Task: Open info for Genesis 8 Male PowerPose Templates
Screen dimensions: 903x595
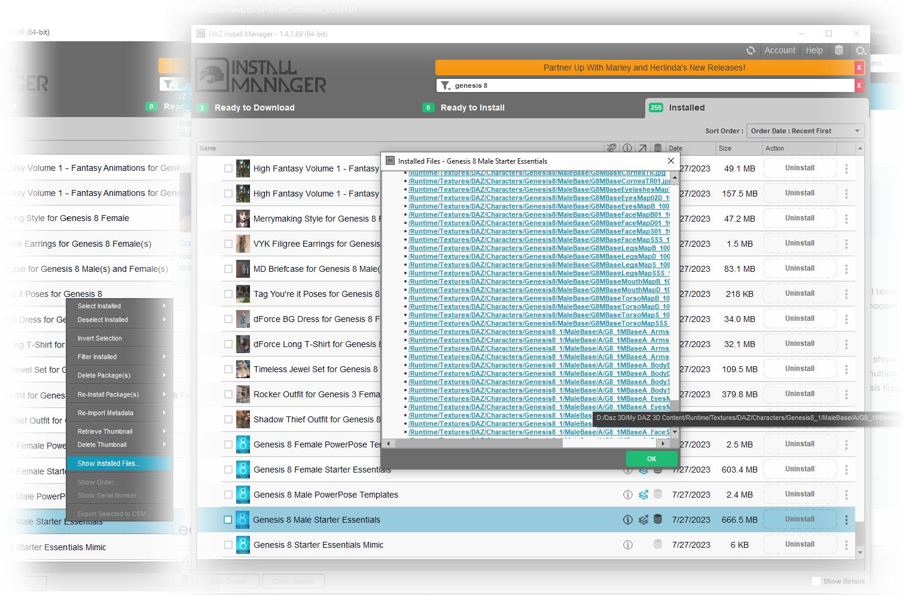Action: [x=627, y=495]
